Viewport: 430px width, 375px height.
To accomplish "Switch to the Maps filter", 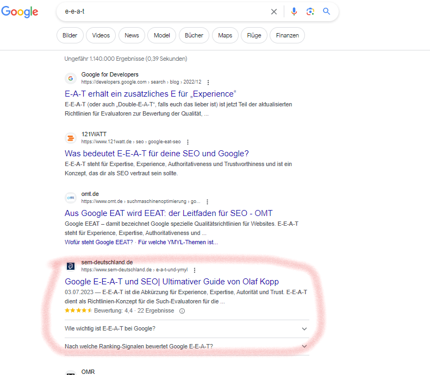I will (x=225, y=35).
